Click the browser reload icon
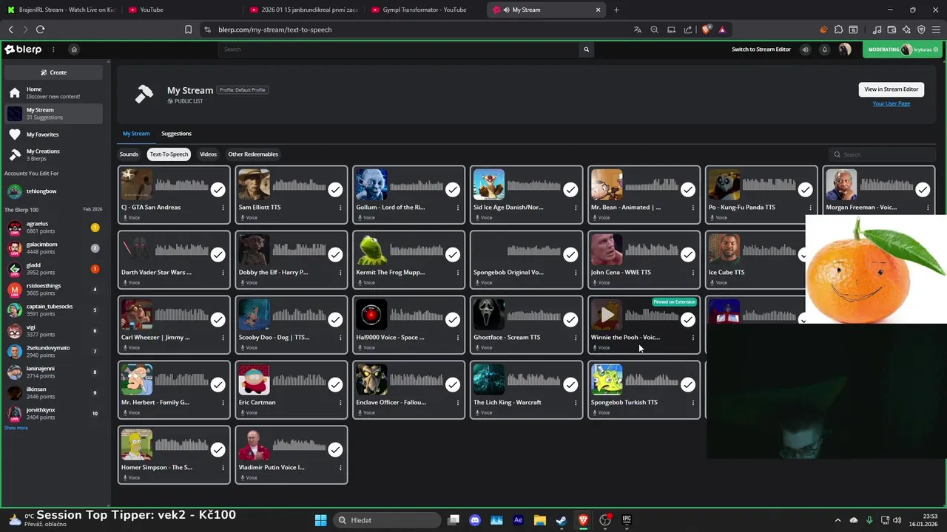947x532 pixels. [x=40, y=30]
